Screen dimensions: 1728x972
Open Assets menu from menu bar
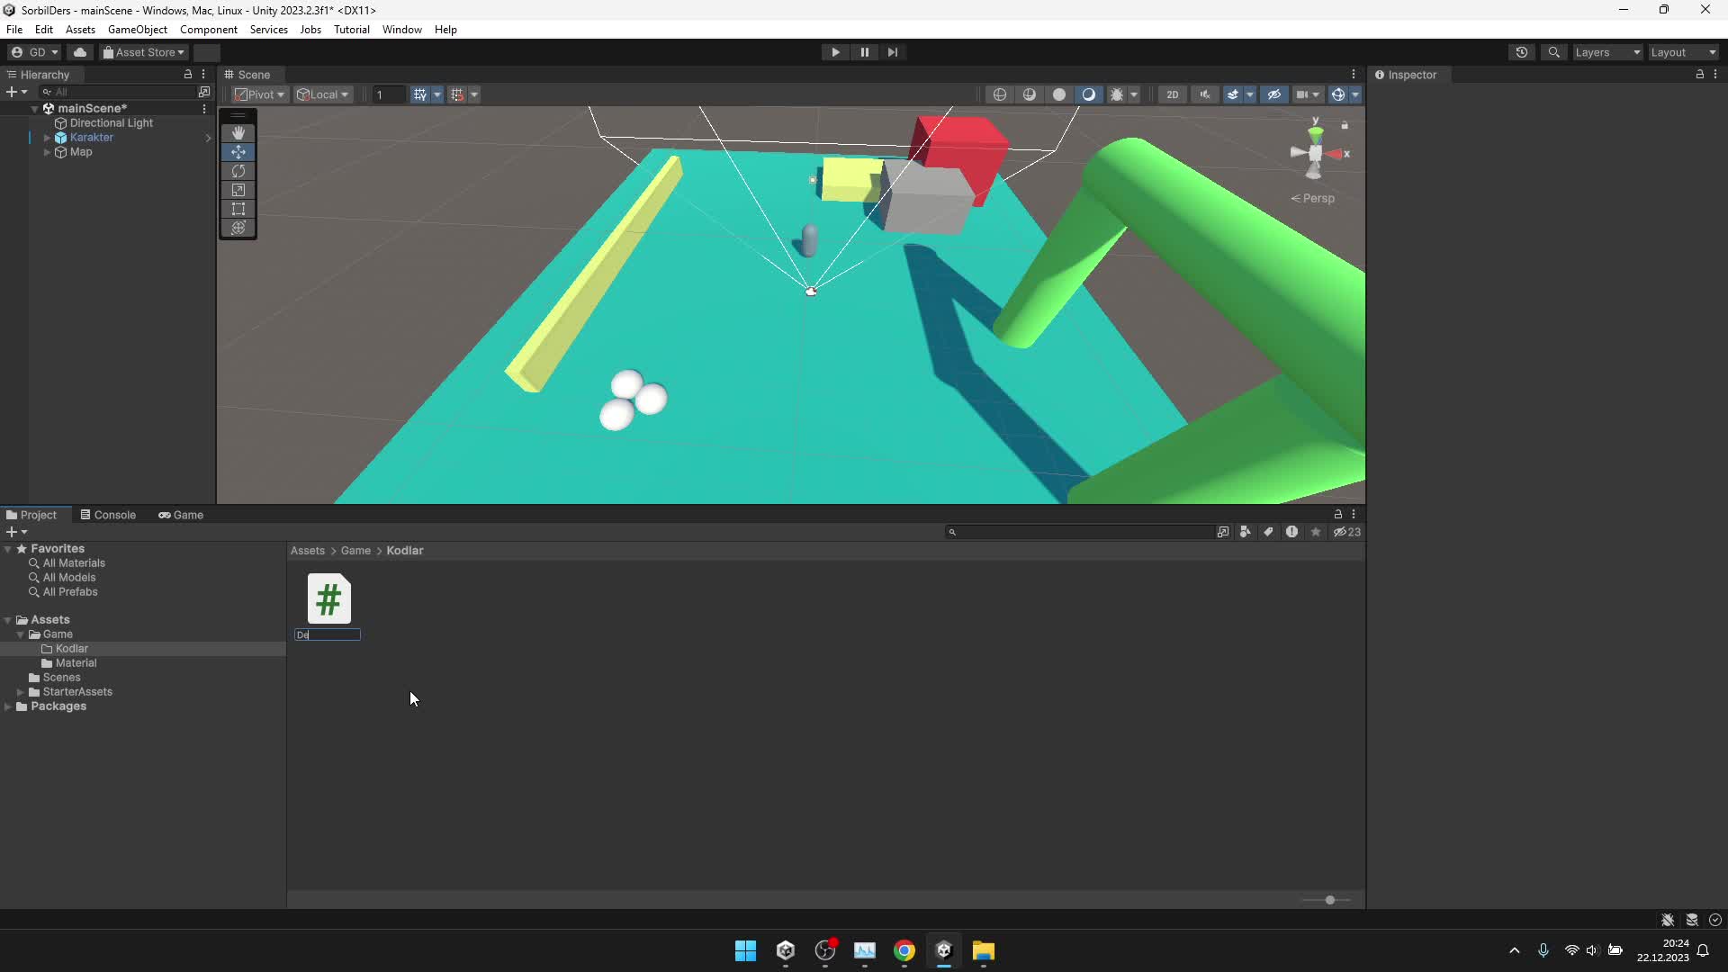click(77, 29)
